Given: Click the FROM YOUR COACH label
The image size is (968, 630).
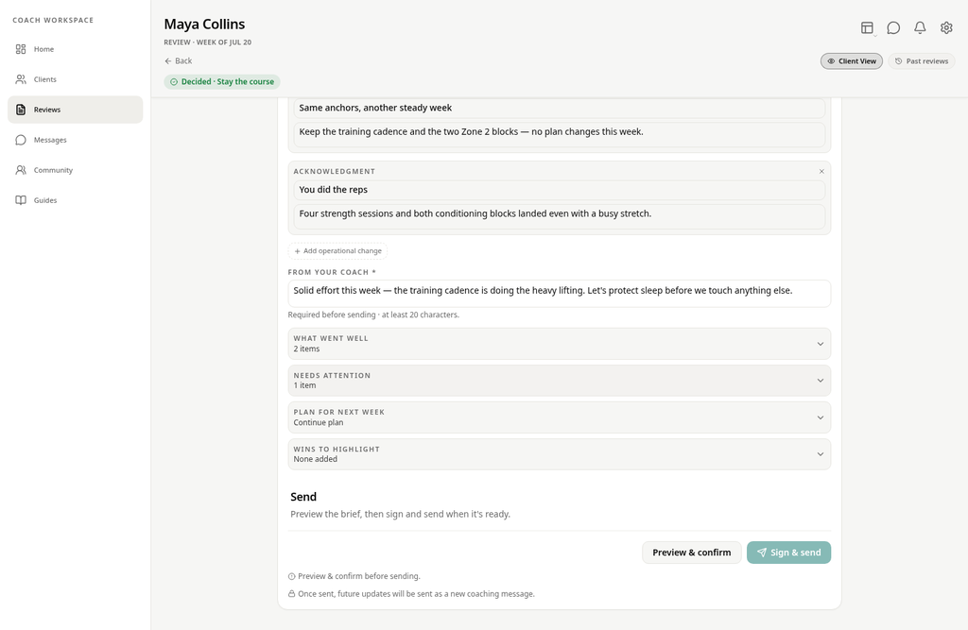Looking at the screenshot, I should tap(332, 272).
